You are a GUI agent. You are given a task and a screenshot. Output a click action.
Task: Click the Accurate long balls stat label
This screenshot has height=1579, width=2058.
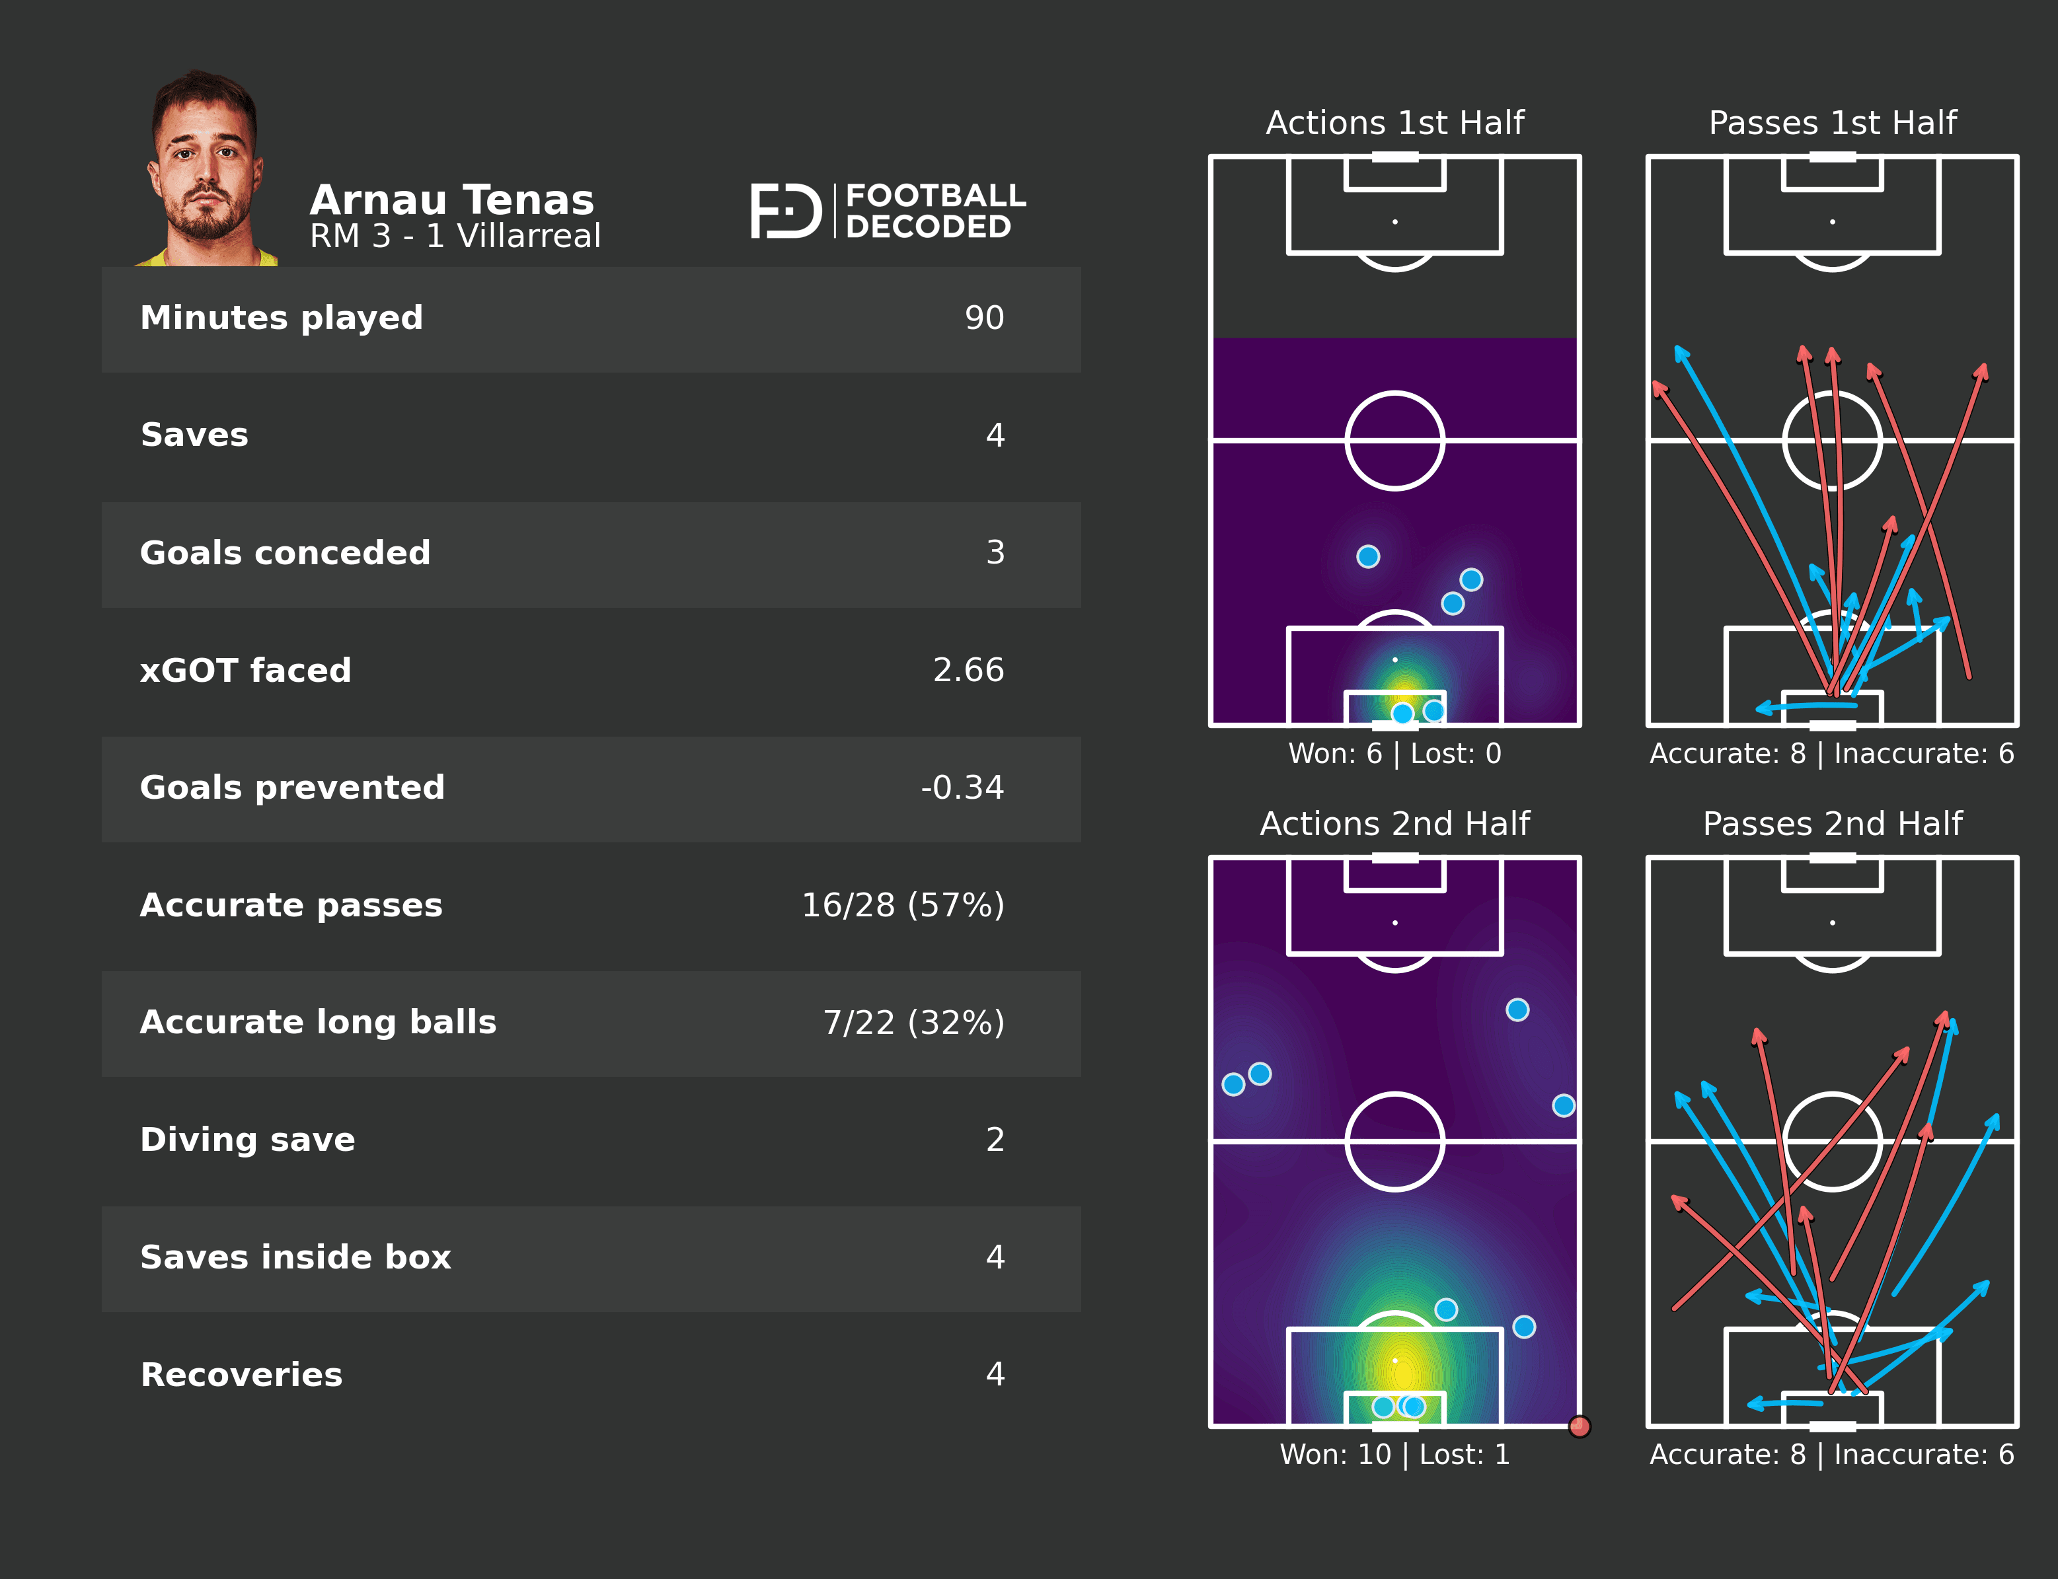[318, 1023]
